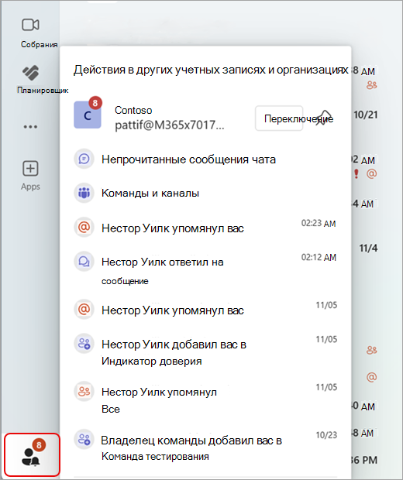This screenshot has height=480, width=403.
Task: Click the Переключение switch button
Action: pyautogui.click(x=279, y=118)
